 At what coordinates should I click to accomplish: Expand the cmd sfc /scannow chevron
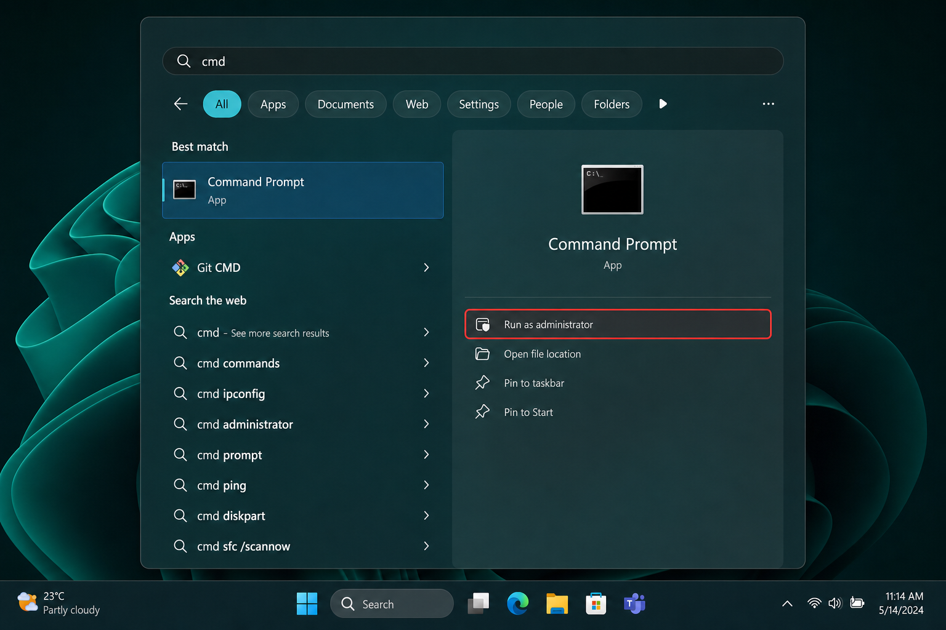(426, 546)
